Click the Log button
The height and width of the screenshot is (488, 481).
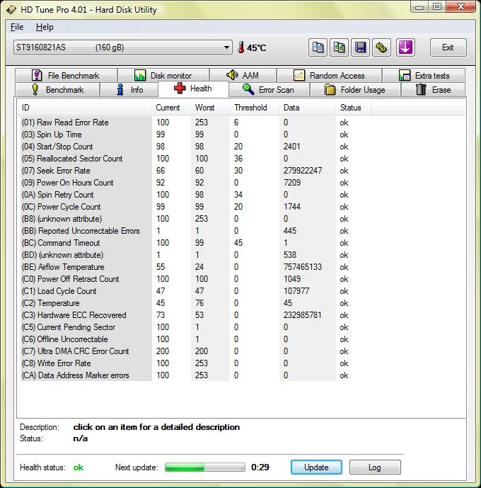(x=375, y=467)
